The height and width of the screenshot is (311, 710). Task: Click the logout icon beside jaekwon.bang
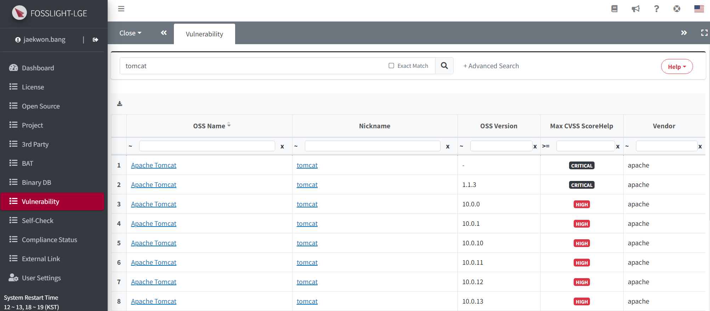[x=95, y=40]
